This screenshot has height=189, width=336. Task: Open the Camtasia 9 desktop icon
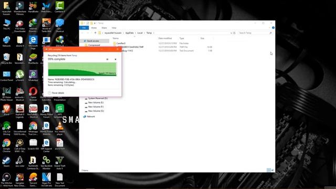(x=60, y=7)
